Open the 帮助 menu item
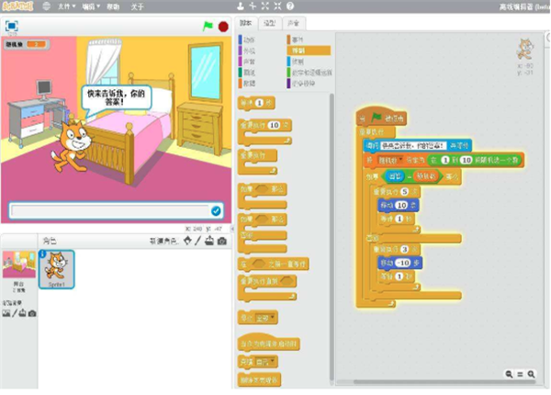Screen dimensions: 551x395 (x=113, y=6)
